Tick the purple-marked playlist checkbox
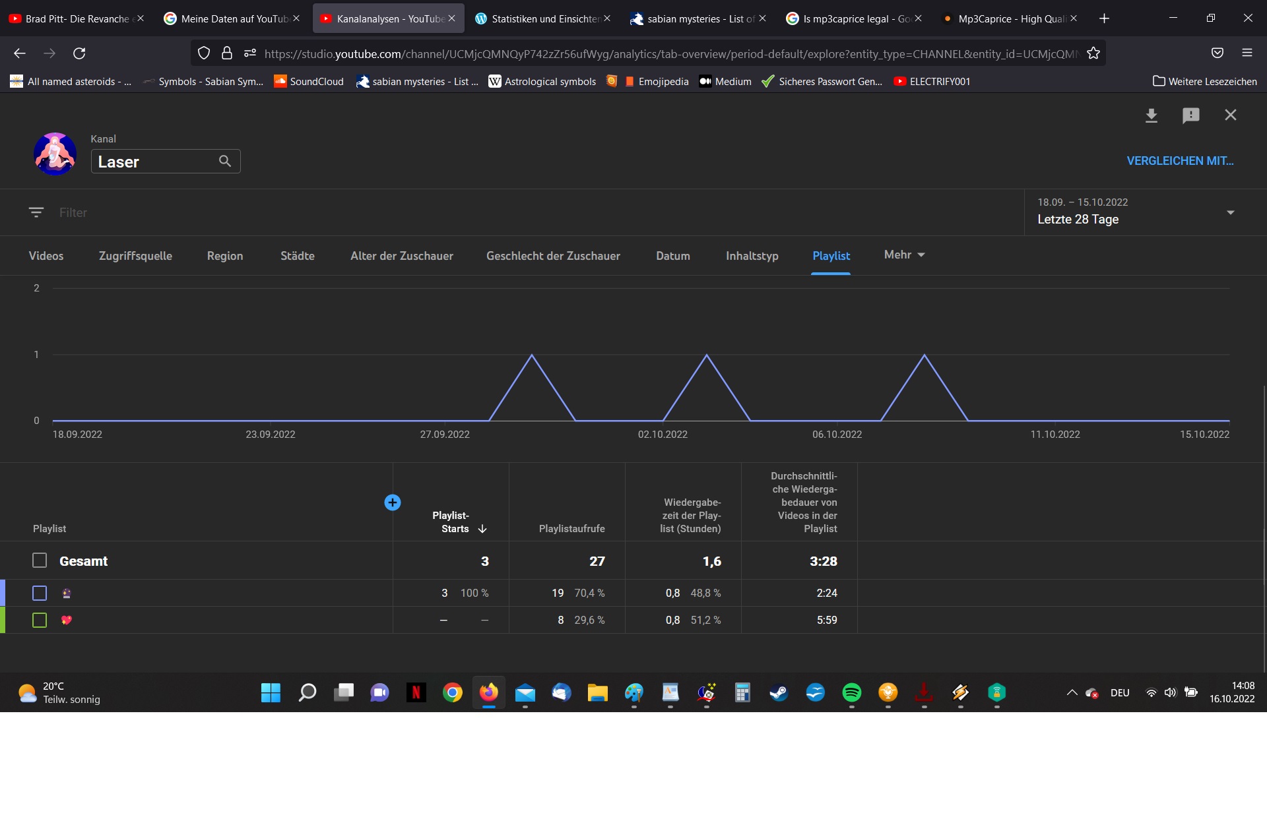 (x=40, y=593)
